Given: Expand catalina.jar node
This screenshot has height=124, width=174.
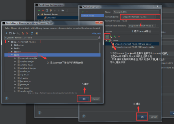Looking at the screenshot, I should tap(15, 71).
